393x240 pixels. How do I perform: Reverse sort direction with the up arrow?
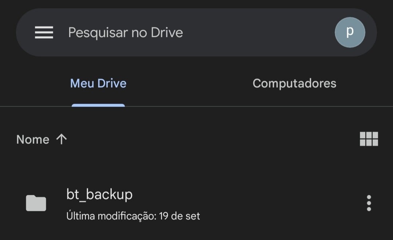click(61, 139)
